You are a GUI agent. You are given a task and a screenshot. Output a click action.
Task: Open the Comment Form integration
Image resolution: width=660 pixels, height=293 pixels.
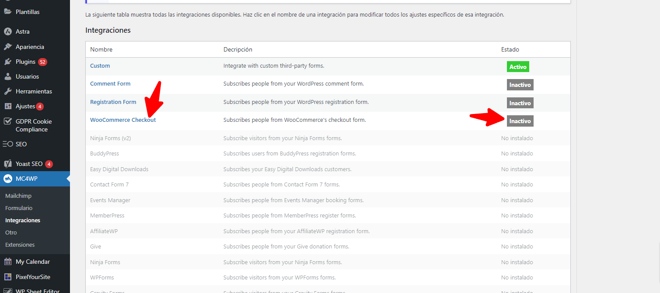point(110,83)
